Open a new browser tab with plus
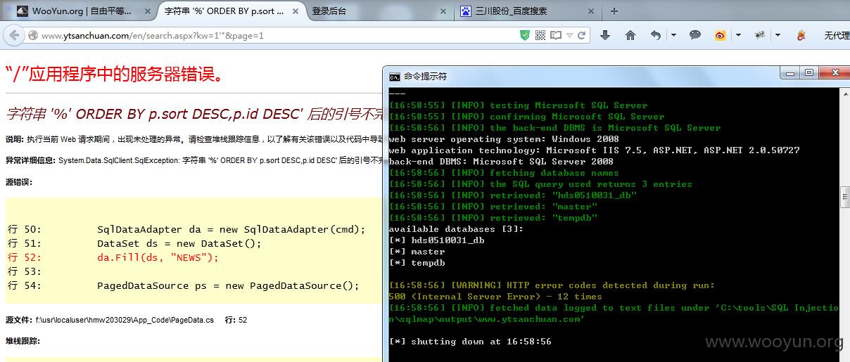The image size is (850, 362). [614, 11]
